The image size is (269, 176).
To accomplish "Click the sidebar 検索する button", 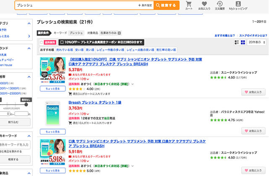I will pos(15,159).
